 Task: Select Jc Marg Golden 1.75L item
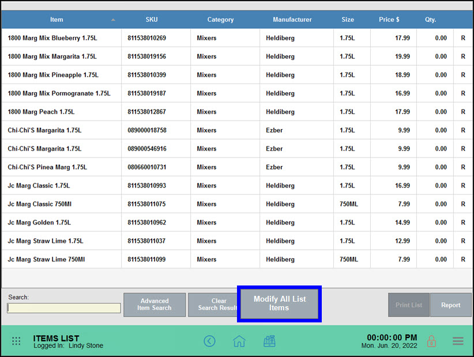coord(39,223)
